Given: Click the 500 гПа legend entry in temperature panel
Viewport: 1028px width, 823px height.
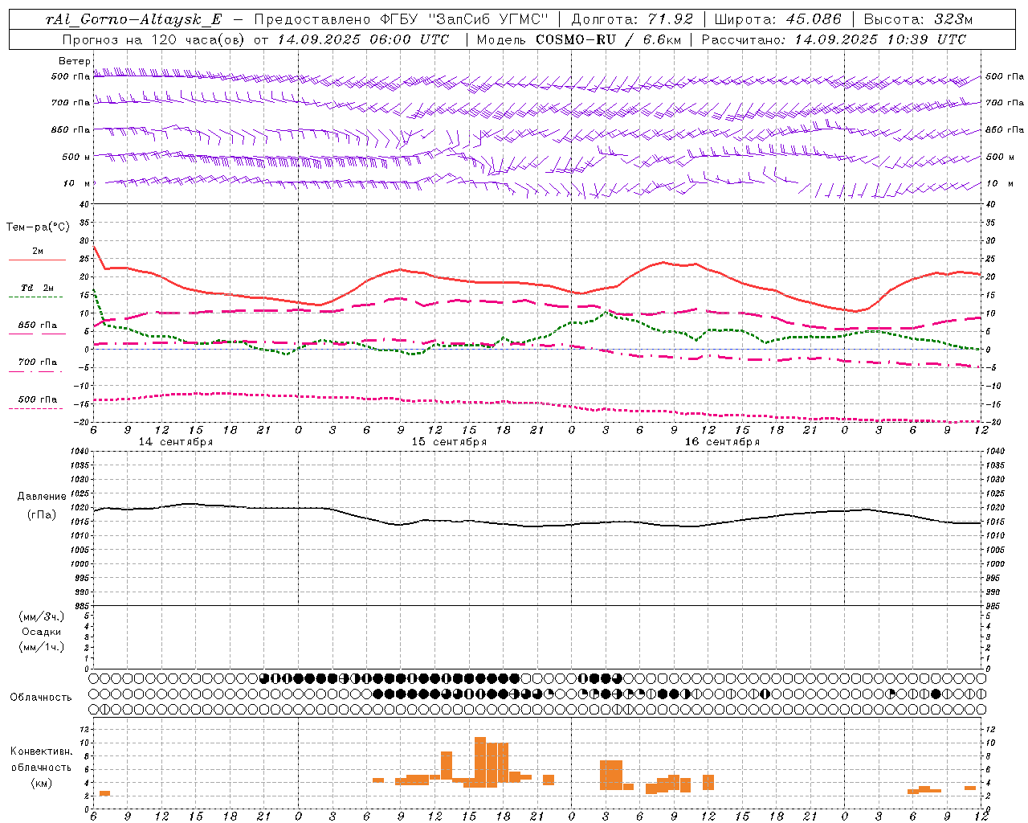Looking at the screenshot, I should coord(38,399).
